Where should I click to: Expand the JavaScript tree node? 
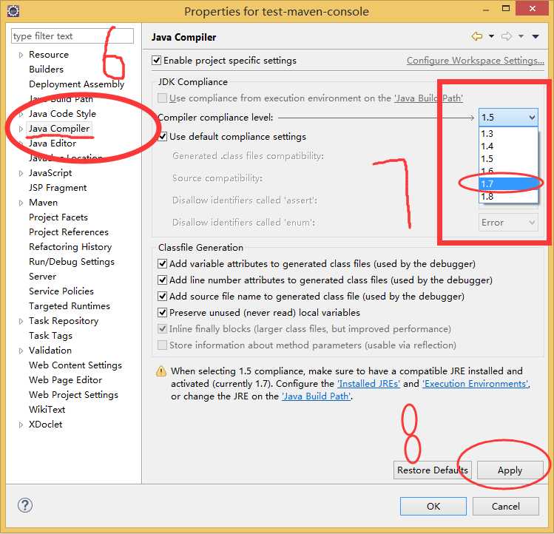click(21, 173)
